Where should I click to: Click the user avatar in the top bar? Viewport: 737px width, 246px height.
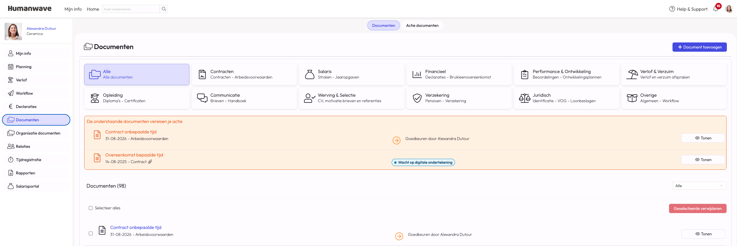729,9
